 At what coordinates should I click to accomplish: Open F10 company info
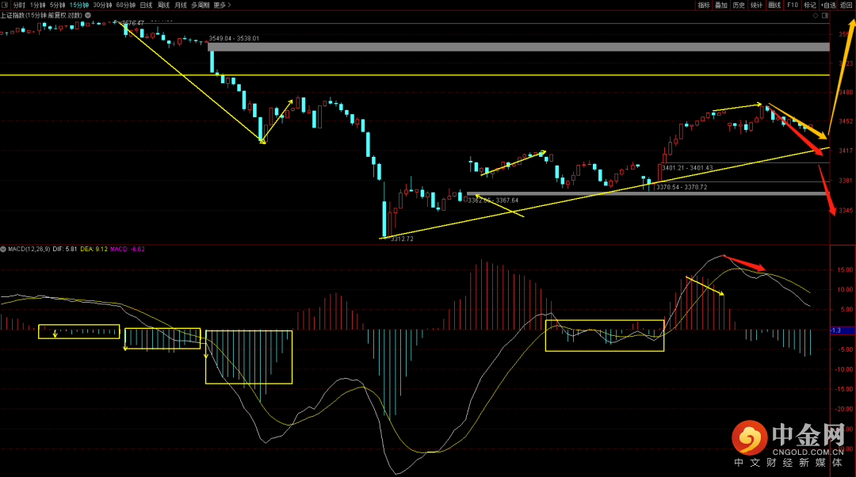click(793, 5)
